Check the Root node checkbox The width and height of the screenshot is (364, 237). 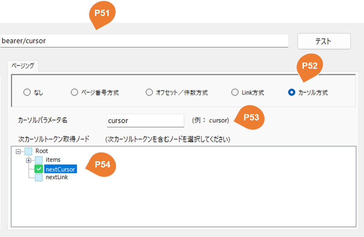pos(28,151)
